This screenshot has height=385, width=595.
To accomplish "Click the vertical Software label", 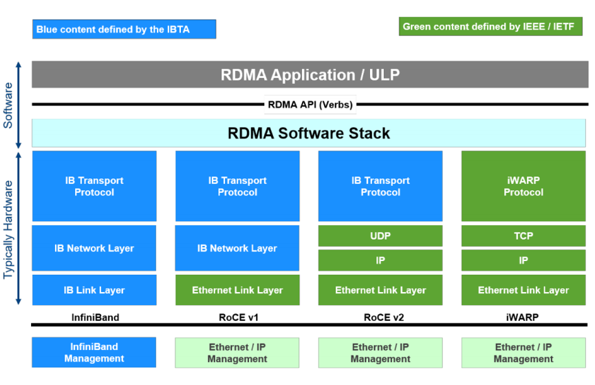I will (8, 105).
